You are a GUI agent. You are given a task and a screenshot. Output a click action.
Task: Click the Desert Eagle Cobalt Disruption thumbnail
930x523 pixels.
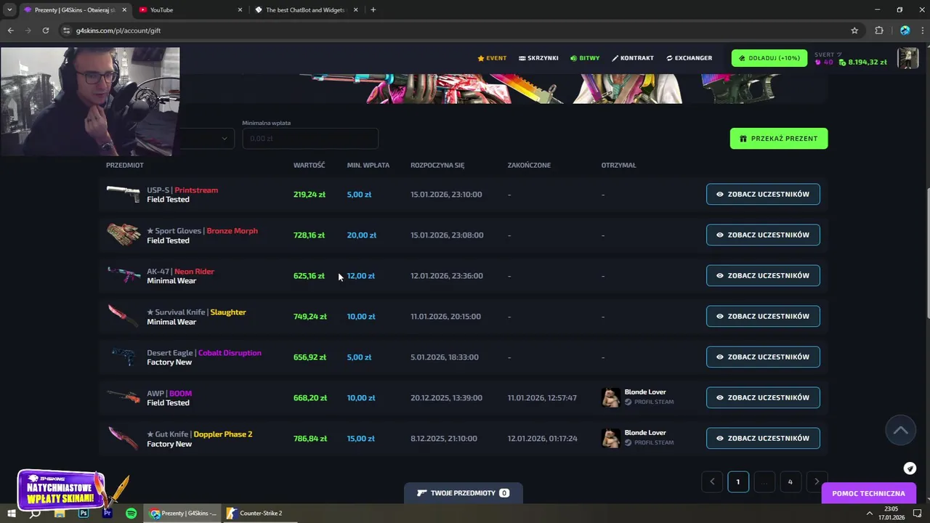tap(124, 357)
